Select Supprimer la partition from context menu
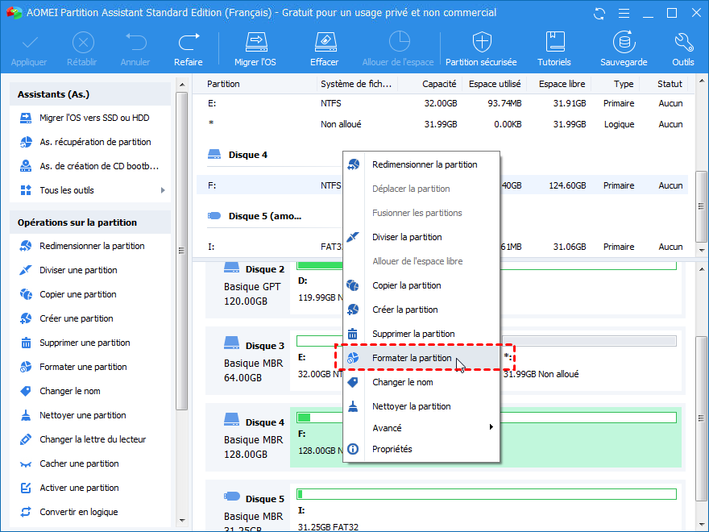The height and width of the screenshot is (532, 709). tap(413, 334)
